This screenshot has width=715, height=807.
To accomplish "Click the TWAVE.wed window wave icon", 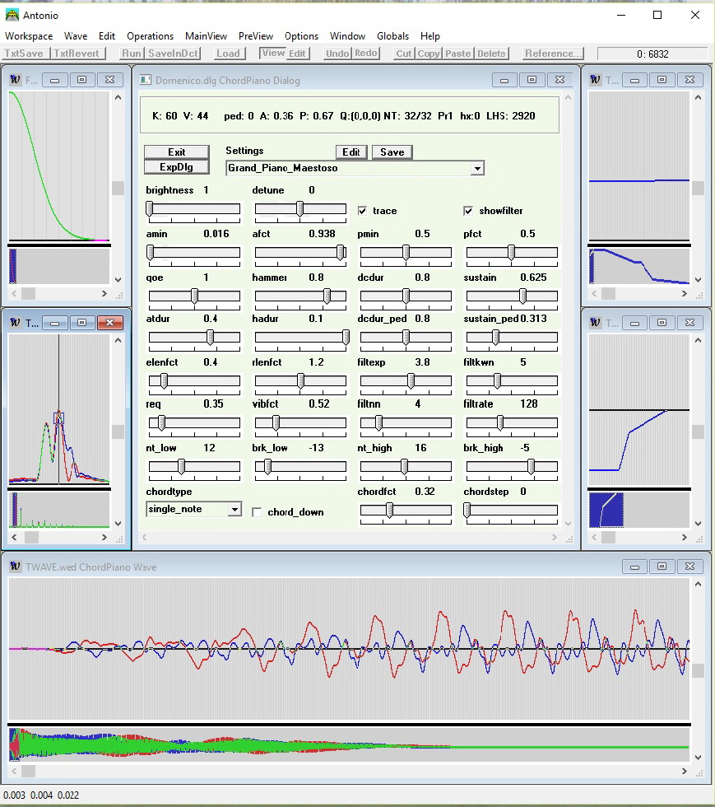I will 15,567.
